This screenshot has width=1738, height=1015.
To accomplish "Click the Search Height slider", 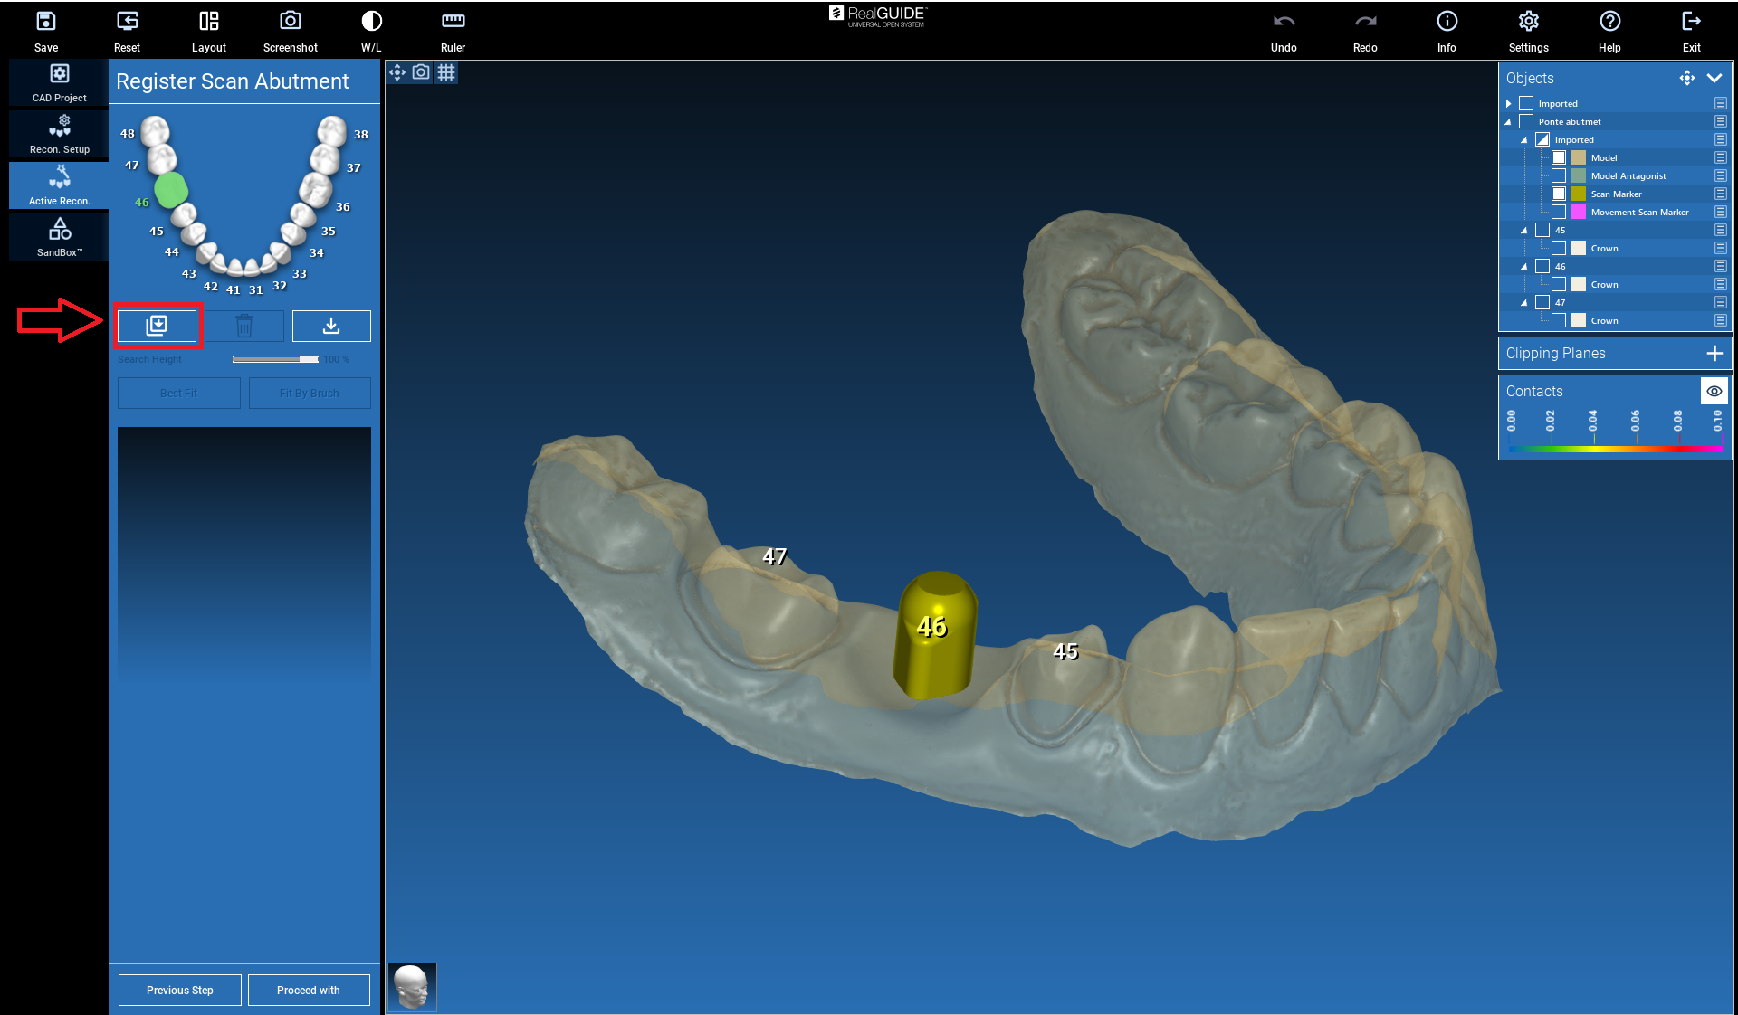I will click(274, 359).
